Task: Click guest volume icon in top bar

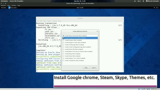Action: tap(154, 8)
